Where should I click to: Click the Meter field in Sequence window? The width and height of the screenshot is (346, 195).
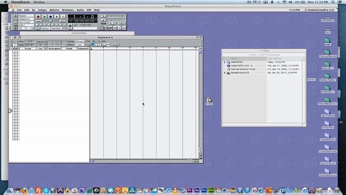click(30, 41)
